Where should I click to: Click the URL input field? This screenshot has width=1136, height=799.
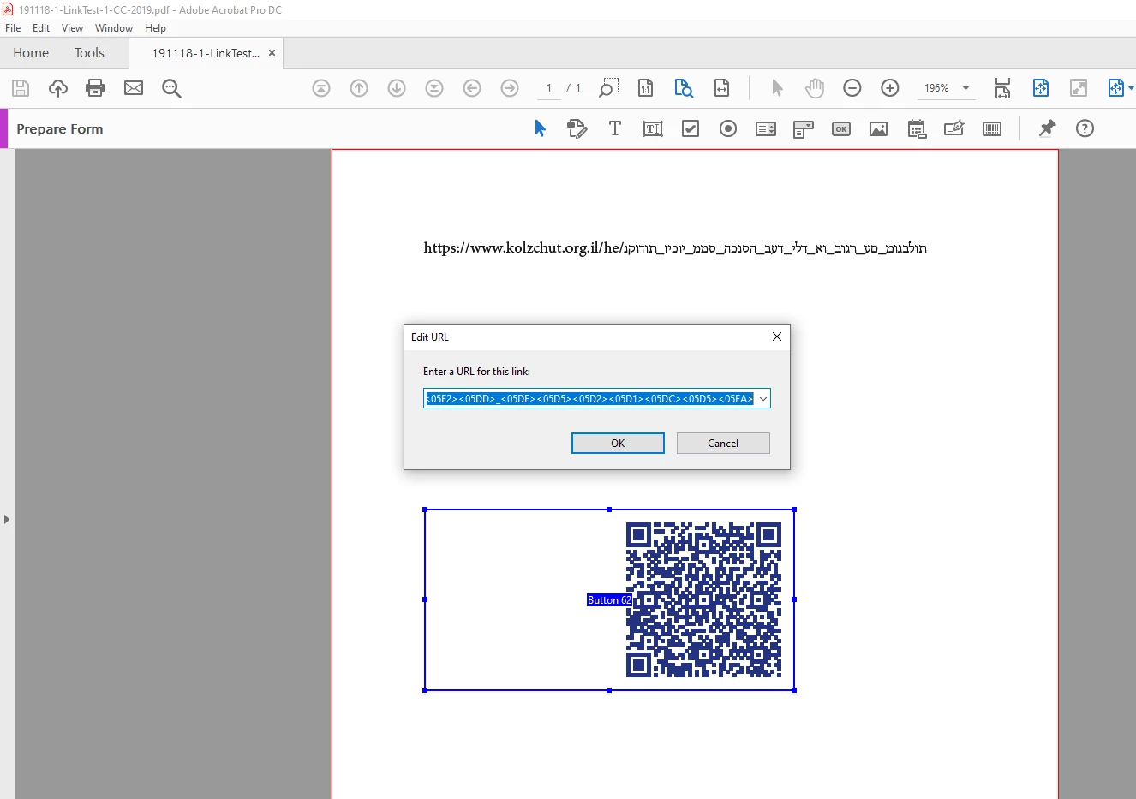pos(589,398)
